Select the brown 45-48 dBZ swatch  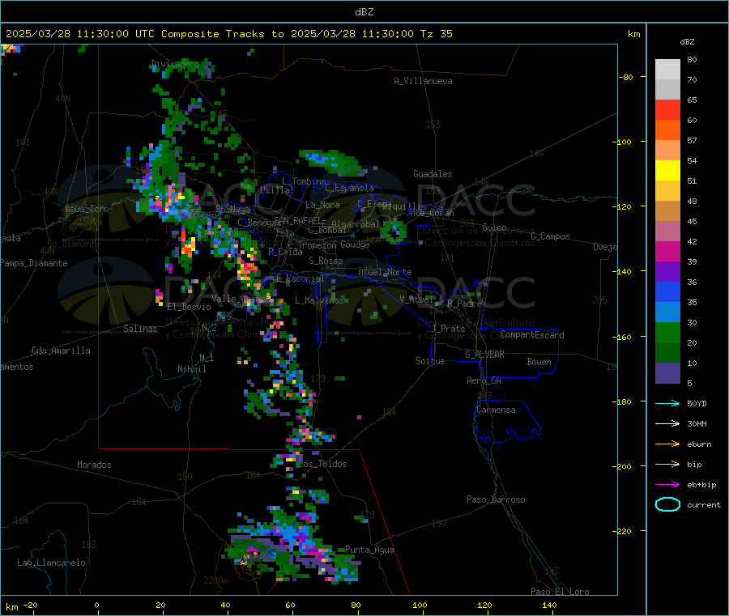667,211
